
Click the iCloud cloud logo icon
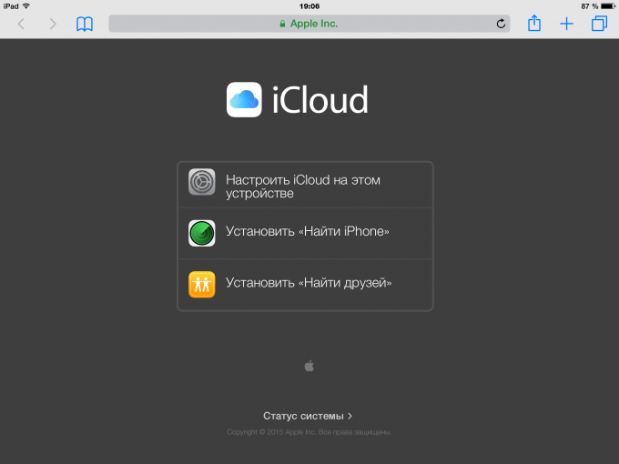click(x=244, y=99)
